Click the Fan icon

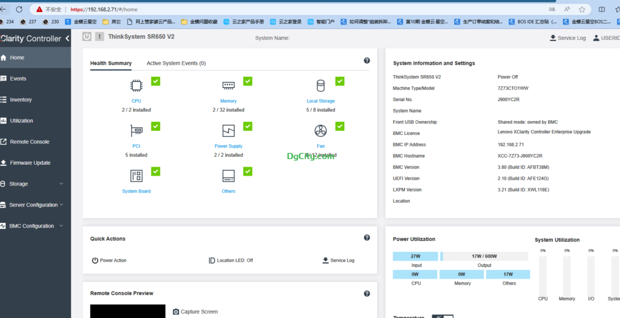coord(320,130)
